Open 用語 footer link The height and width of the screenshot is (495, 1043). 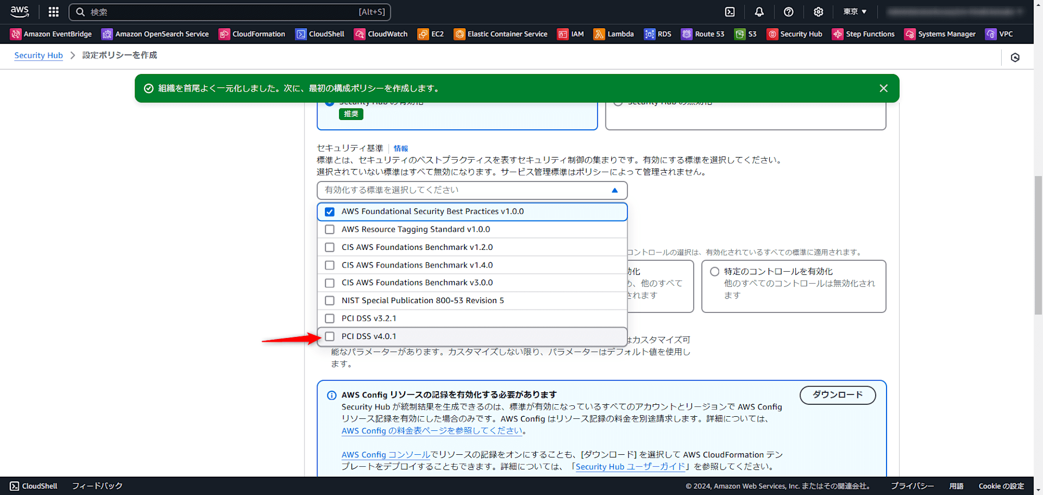(956, 486)
